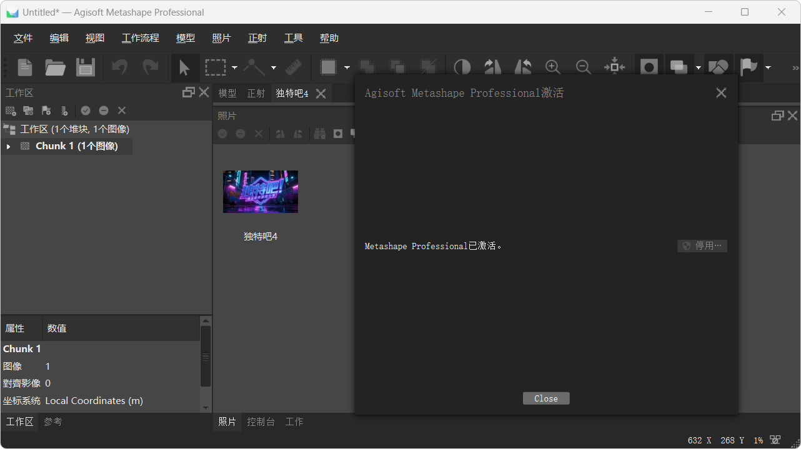This screenshot has height=449, width=801.
Task: Toggle the overlapping rectangles overlay button
Action: pos(679,67)
